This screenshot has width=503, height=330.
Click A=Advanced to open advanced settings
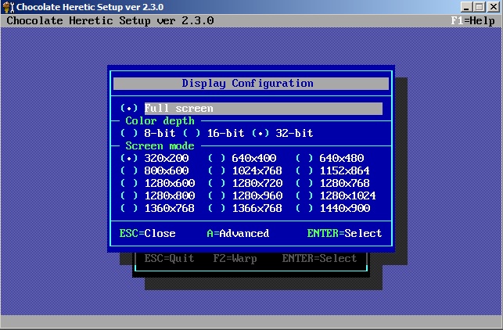[238, 233]
